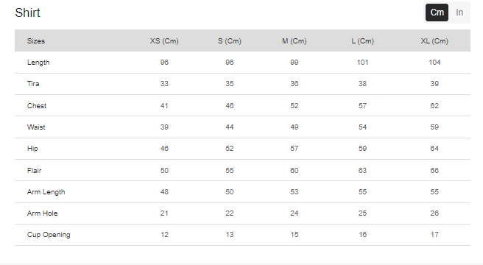This screenshot has width=483, height=265.
Task: Switch units to the Cm toggle
Action: click(x=437, y=13)
